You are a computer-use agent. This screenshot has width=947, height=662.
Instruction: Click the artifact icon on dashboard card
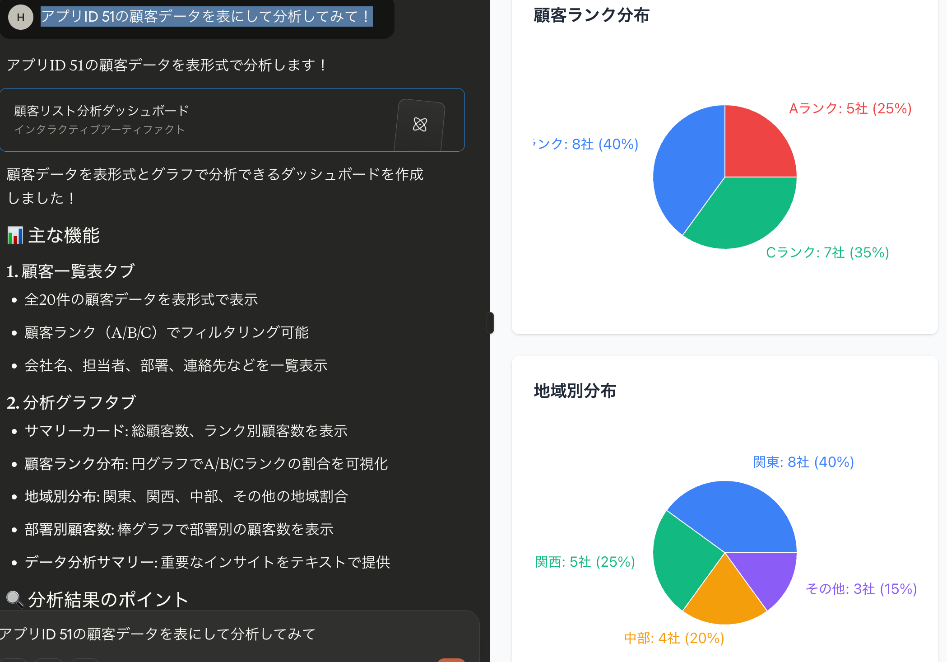(420, 124)
